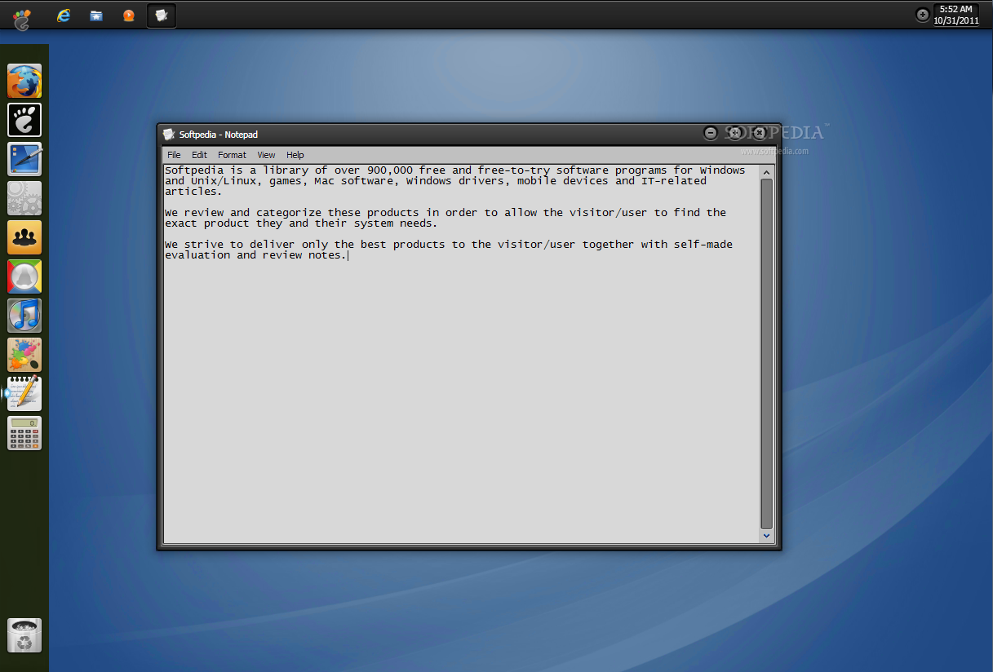Select the Notepad task button in top panel

(x=162, y=15)
